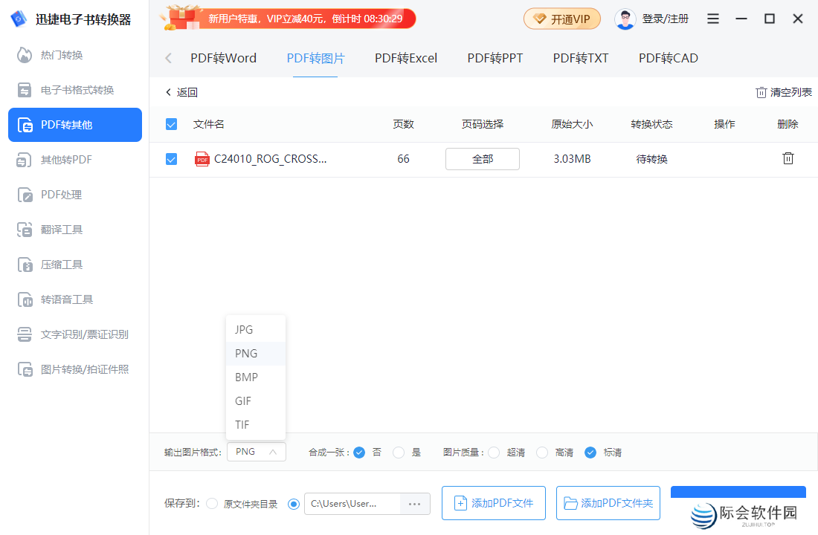Viewport: 818px width, 535px height.
Task: Switch to the PDF转Excel tab
Action: click(405, 57)
